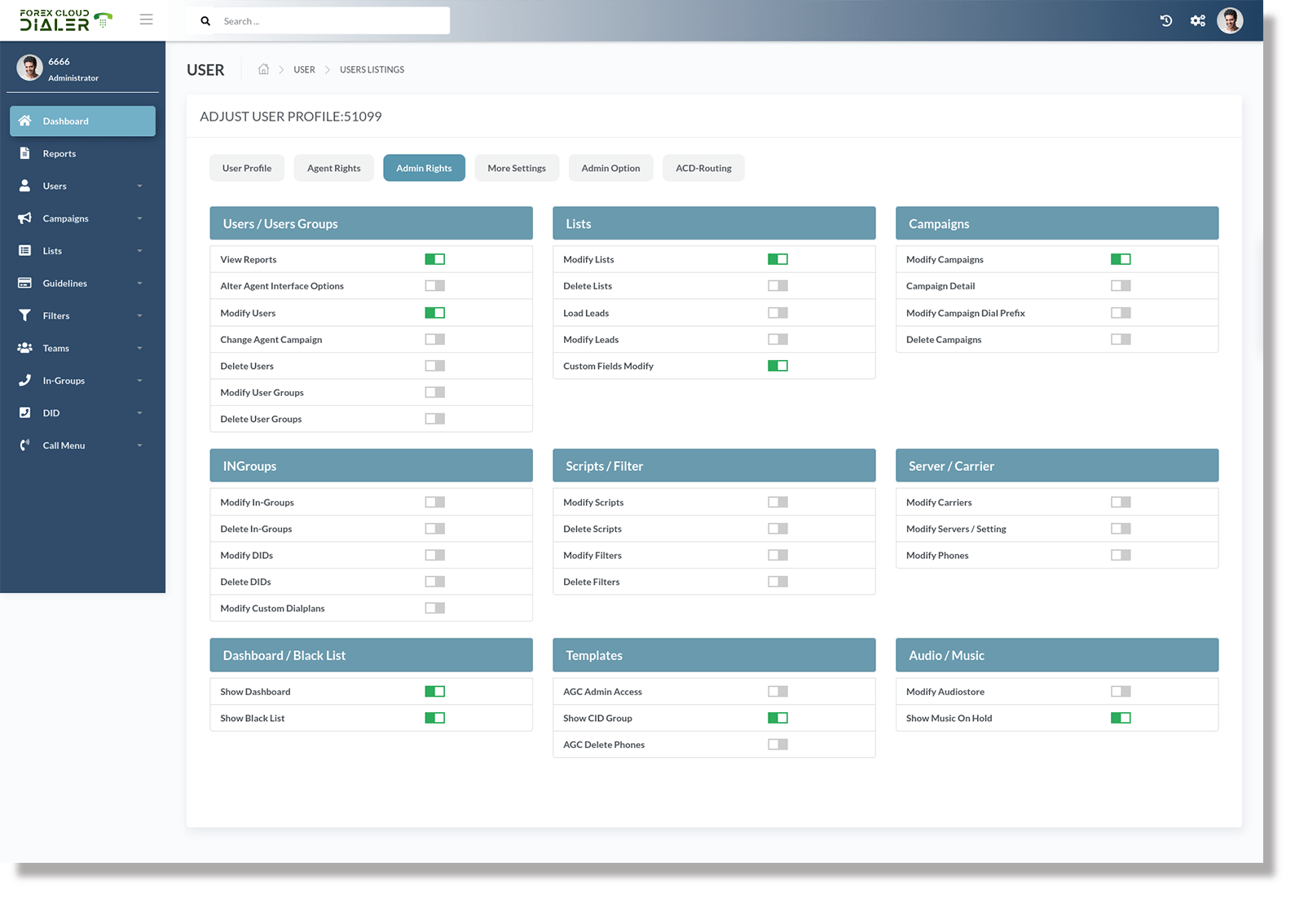Click the settings gears icon in top bar

[1197, 20]
